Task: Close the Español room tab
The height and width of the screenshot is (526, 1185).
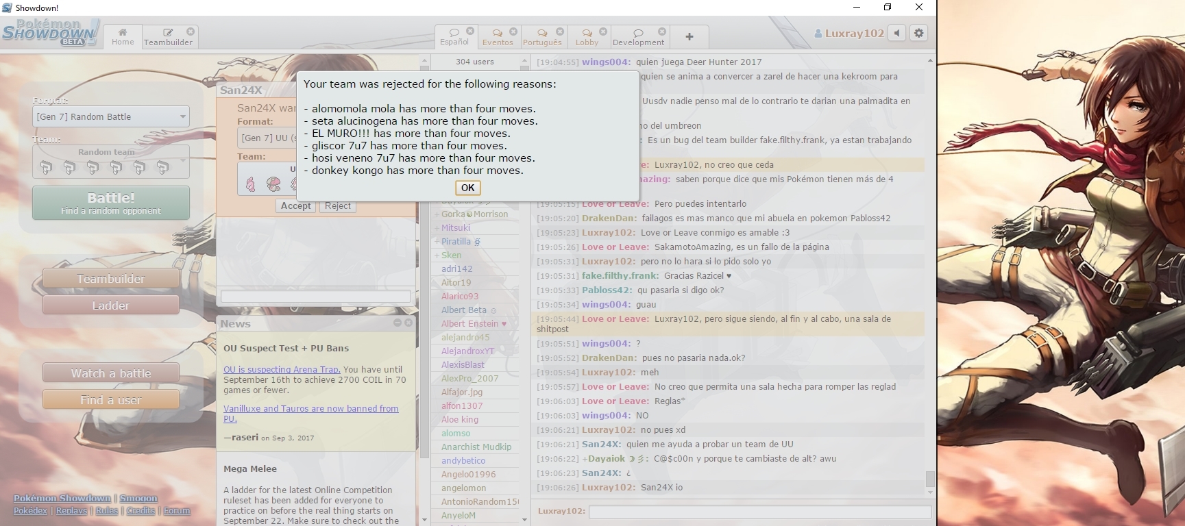Action: point(470,32)
